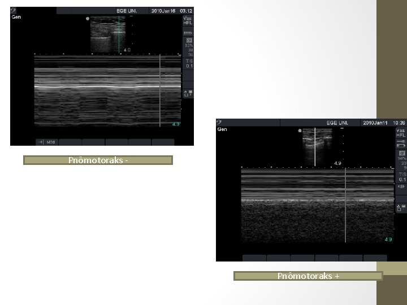407x305 pixels.
Task: Click the left 2D lung thumbnail image
Action: point(108,34)
